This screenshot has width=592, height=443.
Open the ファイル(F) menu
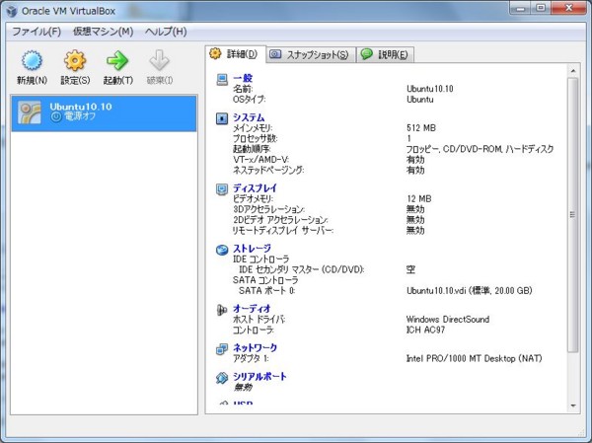[37, 32]
